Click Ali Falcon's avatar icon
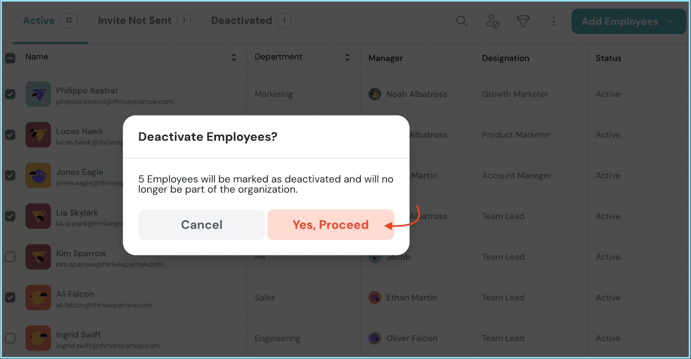This screenshot has height=359, width=691. tap(38, 298)
